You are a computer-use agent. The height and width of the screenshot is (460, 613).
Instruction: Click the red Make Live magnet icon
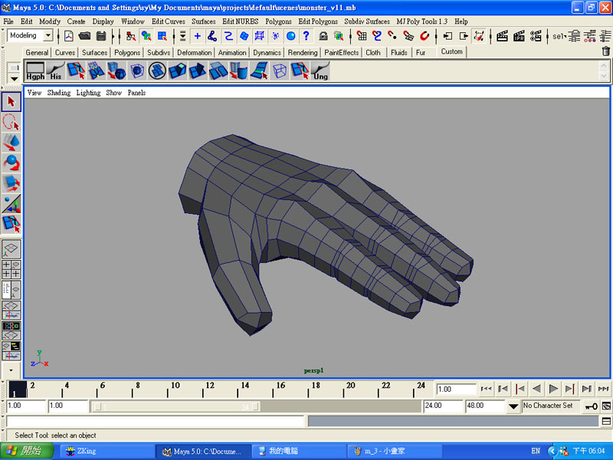pos(425,36)
